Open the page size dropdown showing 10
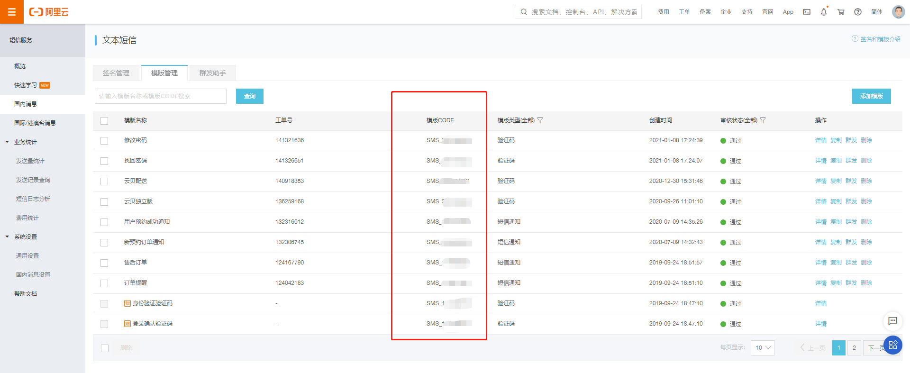Viewport: 910px width, 373px height. point(762,348)
